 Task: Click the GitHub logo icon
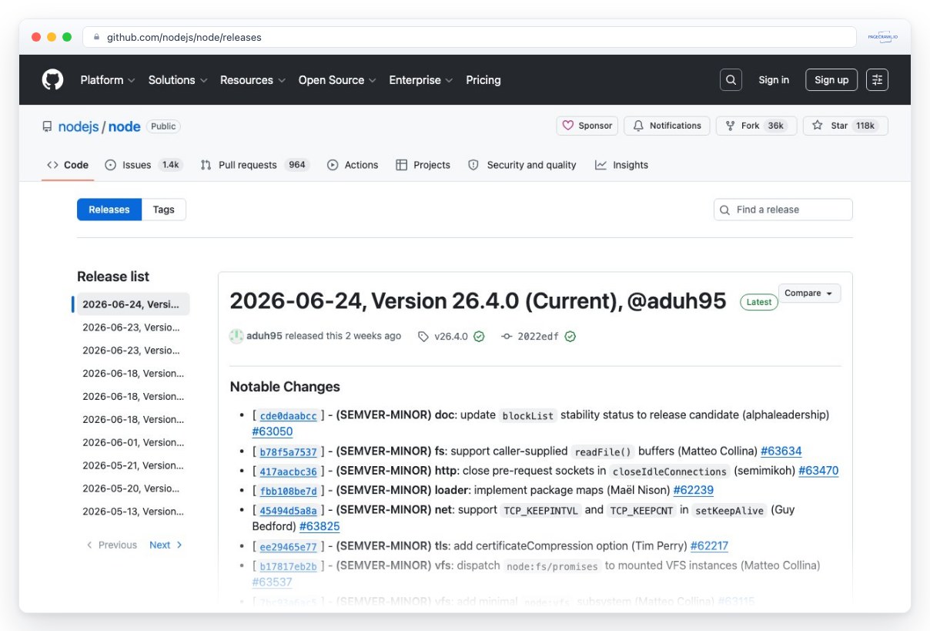52,79
